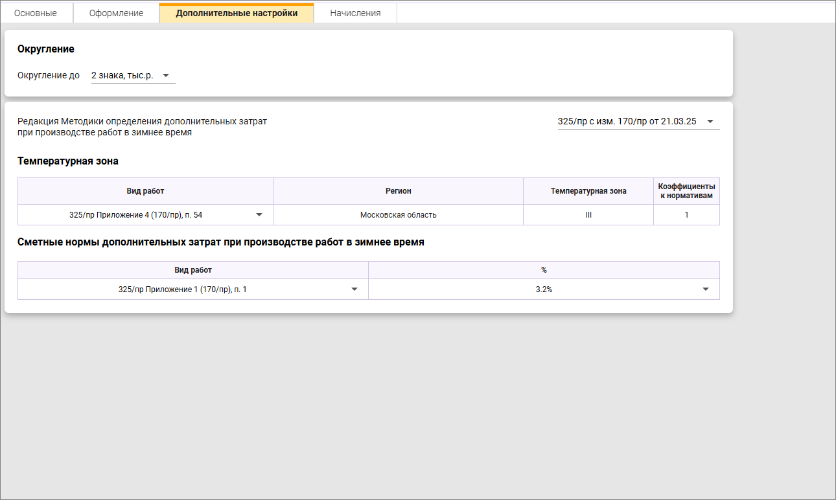Click the arrow in Приложение 1 cell
Image resolution: width=836 pixels, height=500 pixels.
(x=354, y=290)
